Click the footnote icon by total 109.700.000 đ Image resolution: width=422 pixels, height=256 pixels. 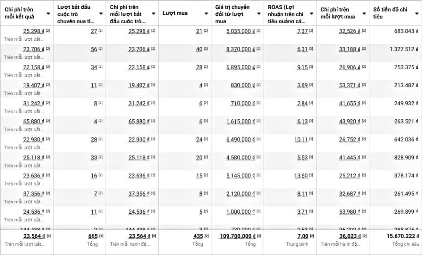258,236
